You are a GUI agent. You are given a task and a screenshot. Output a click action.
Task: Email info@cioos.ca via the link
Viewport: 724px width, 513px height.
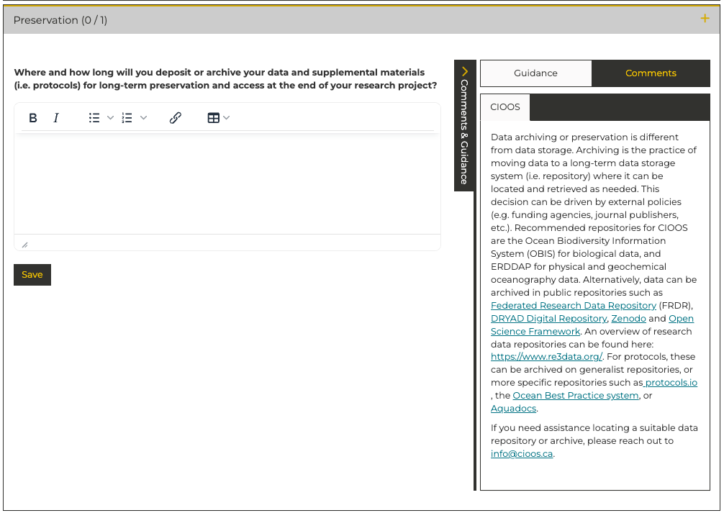coord(521,453)
